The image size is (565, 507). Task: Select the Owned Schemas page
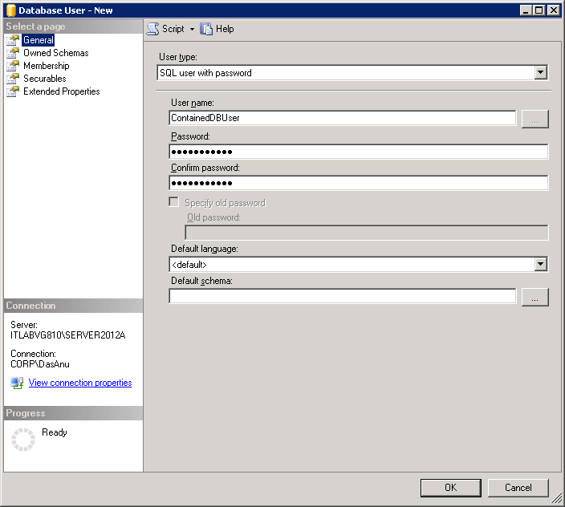[x=55, y=53]
